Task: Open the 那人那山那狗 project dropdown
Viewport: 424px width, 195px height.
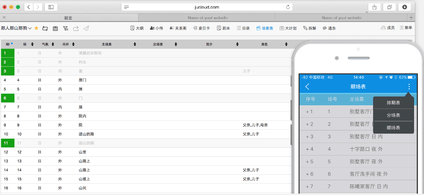Action: [16, 28]
